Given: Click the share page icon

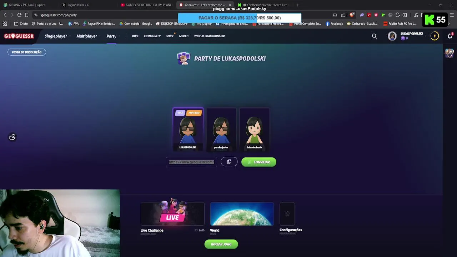Looking at the screenshot, I should [x=343, y=15].
